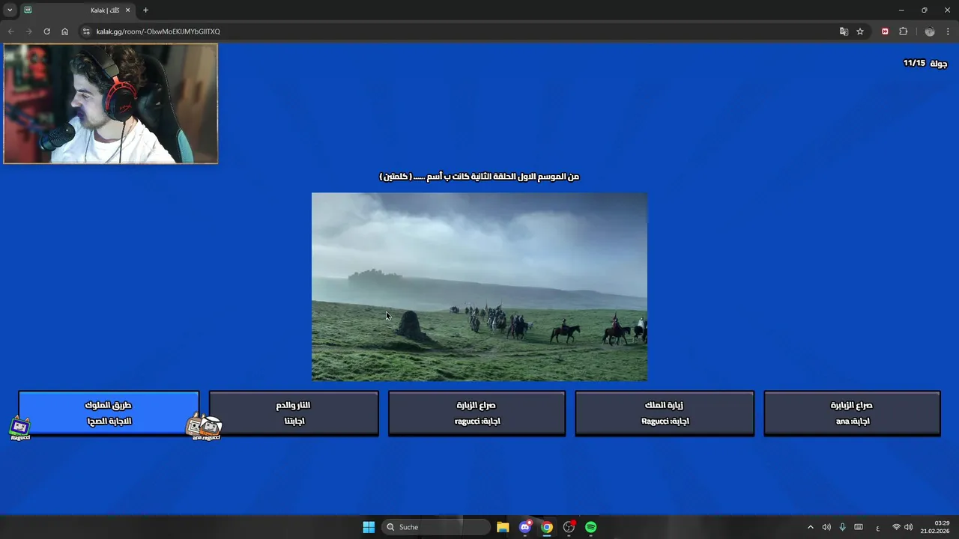Reload the Kalak page
The height and width of the screenshot is (539, 959).
point(46,31)
